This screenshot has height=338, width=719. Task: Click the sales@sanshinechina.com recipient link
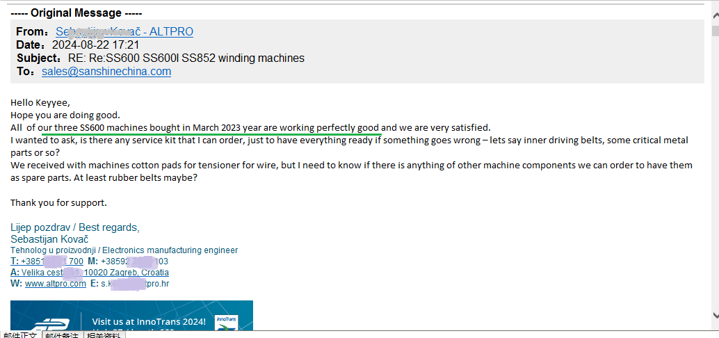[106, 72]
